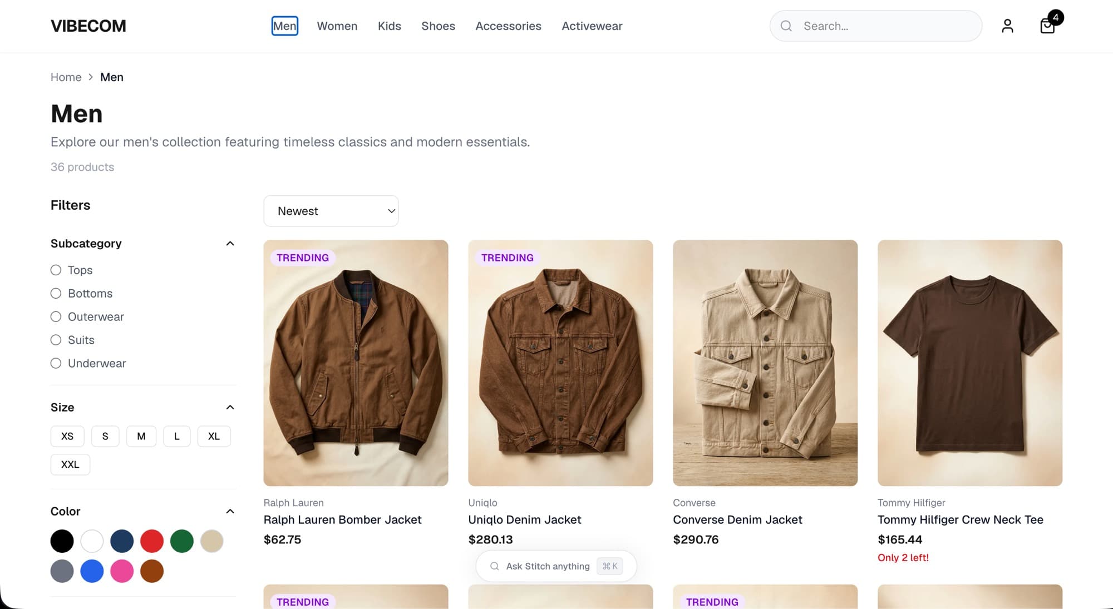Screen dimensions: 1113x609
Task: Filter by brown color swatch
Action: [x=152, y=571]
